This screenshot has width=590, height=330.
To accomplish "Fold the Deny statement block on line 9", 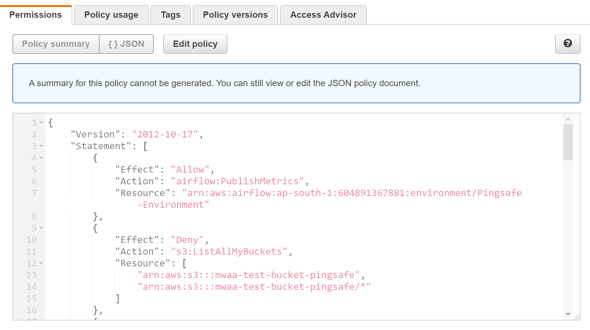I will [x=41, y=228].
